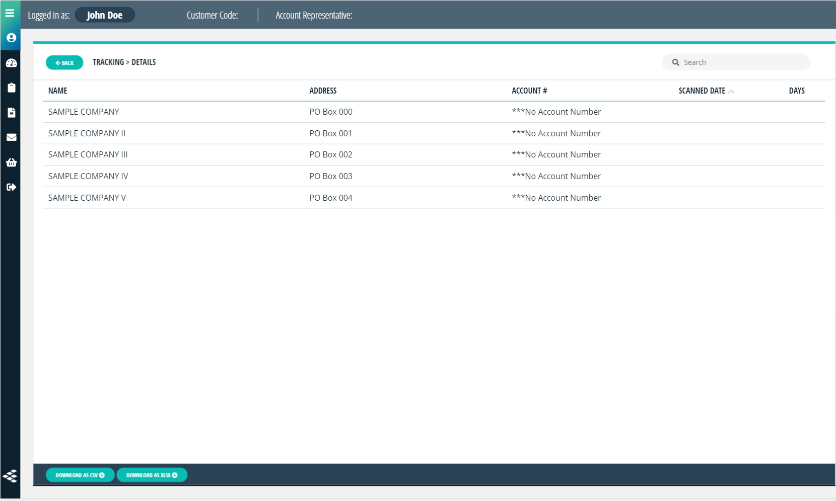Open the document sidebar icon

[x=11, y=112]
